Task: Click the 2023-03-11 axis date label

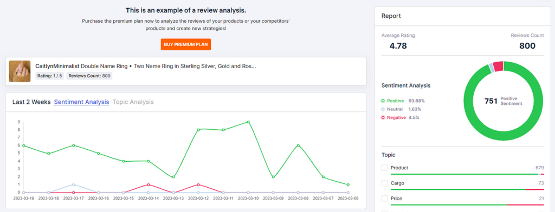Action: 223,198
